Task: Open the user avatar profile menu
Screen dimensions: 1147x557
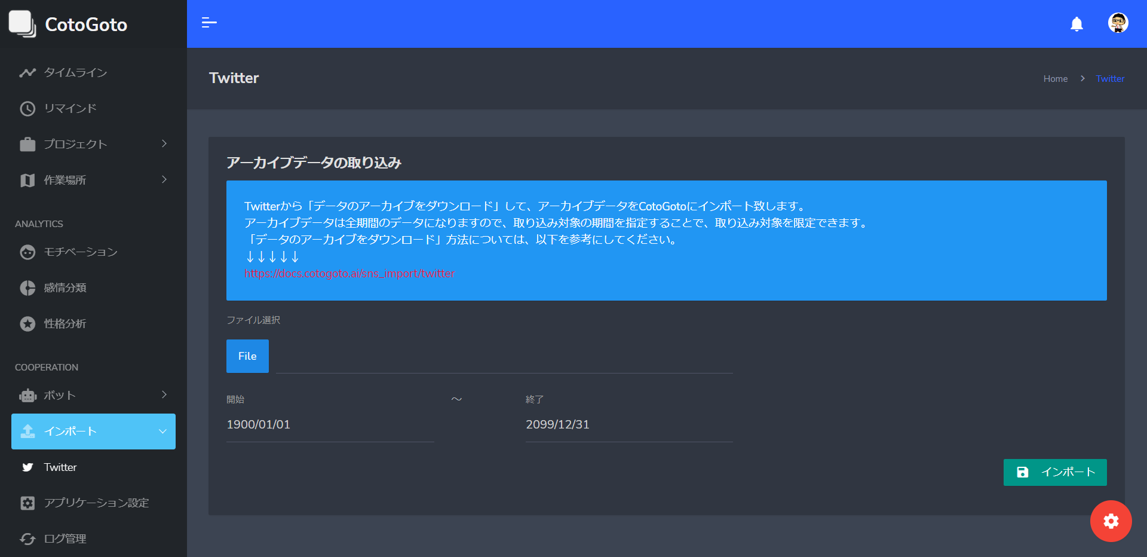Action: coord(1118,23)
